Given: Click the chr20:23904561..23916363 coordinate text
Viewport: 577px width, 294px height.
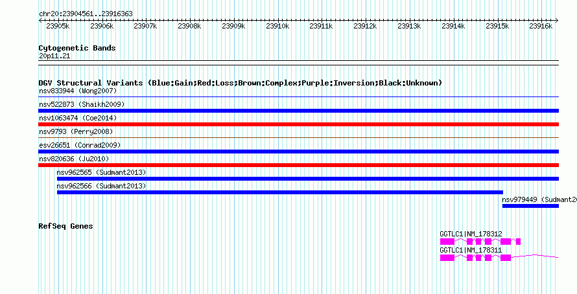Looking at the screenshot, I should pyautogui.click(x=86, y=14).
